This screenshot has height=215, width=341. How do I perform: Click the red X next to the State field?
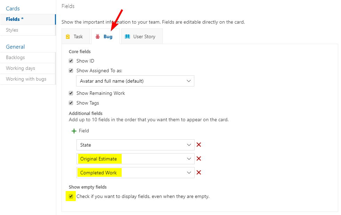[199, 144]
